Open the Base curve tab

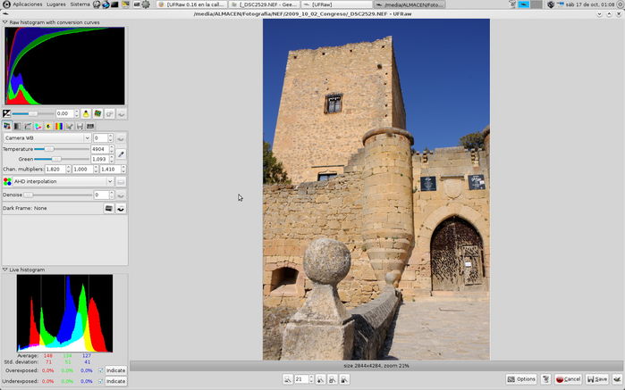point(28,126)
